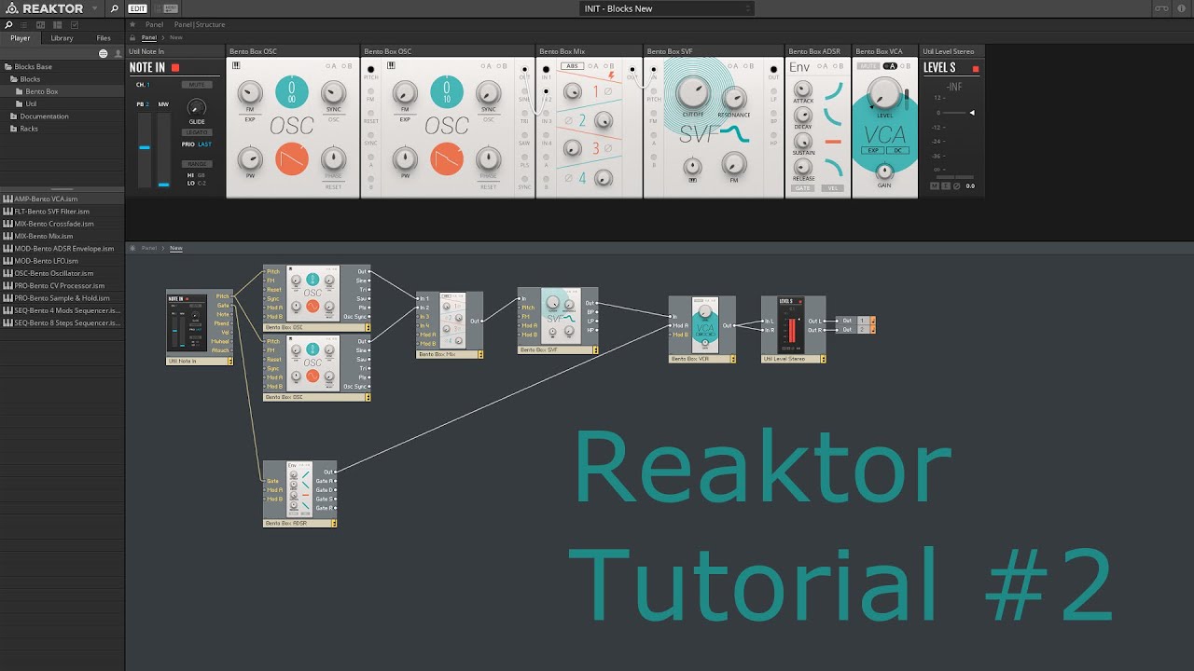Select AMP-Bento VCA.ism file

[x=62, y=199]
